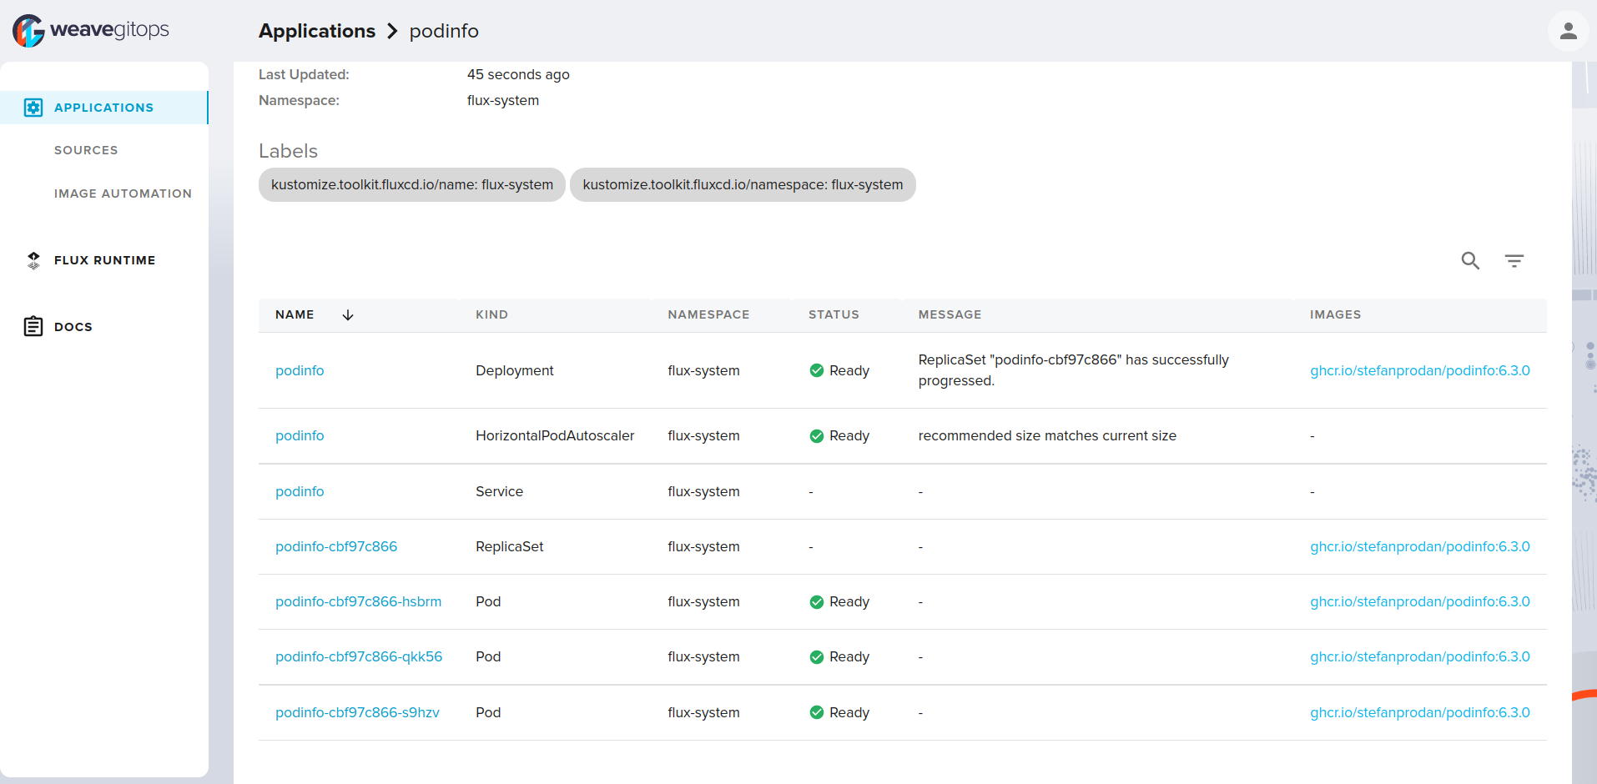Open image link in s9hzv pod row
Screen dimensions: 1597x784
point(1420,712)
